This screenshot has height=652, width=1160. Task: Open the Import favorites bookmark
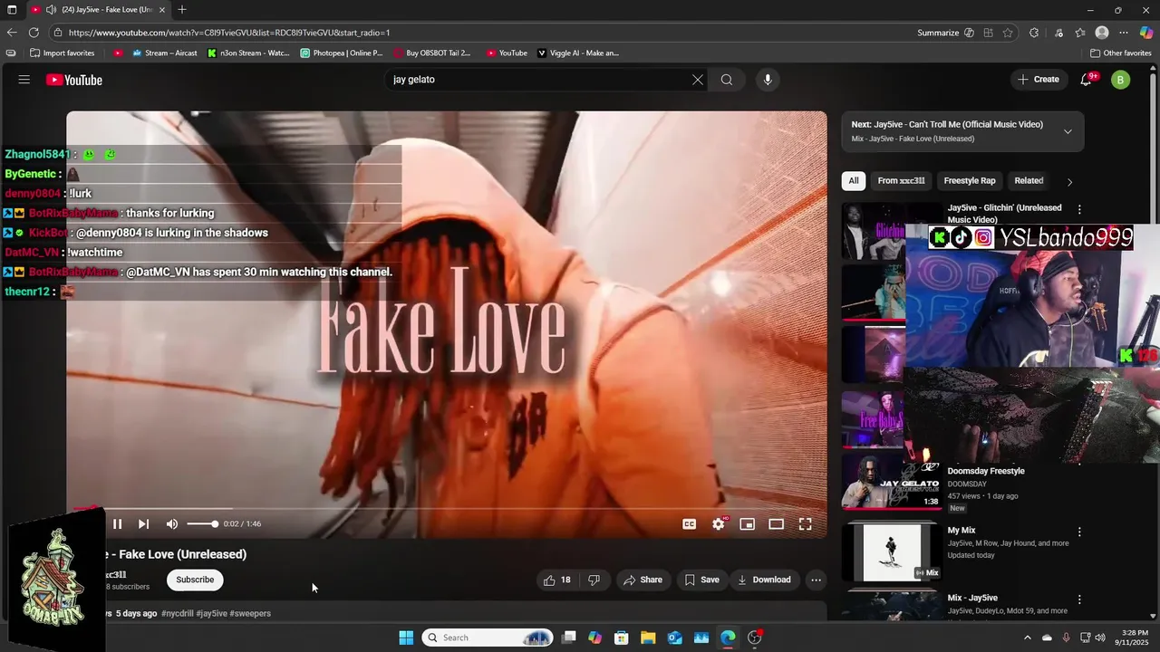62,53
